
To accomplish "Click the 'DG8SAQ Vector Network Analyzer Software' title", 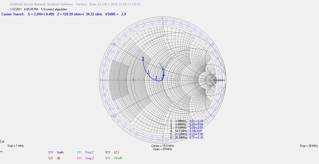I will (41, 4).
